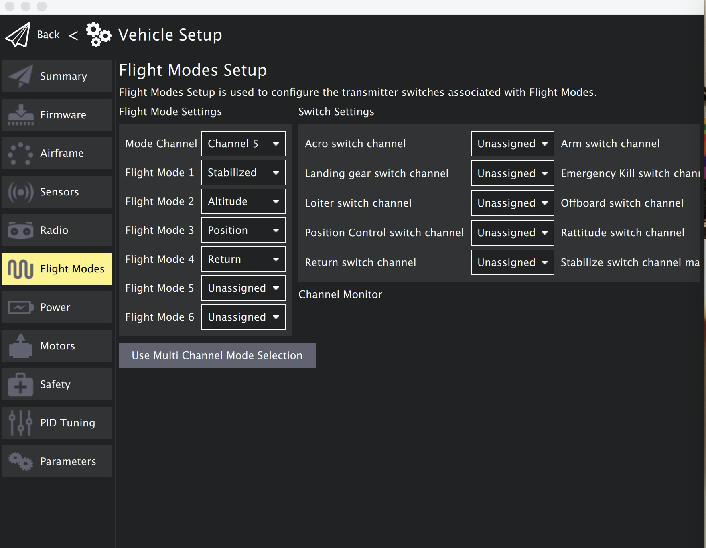The image size is (706, 548).
Task: Go to the Sensors tab
Action: click(57, 192)
